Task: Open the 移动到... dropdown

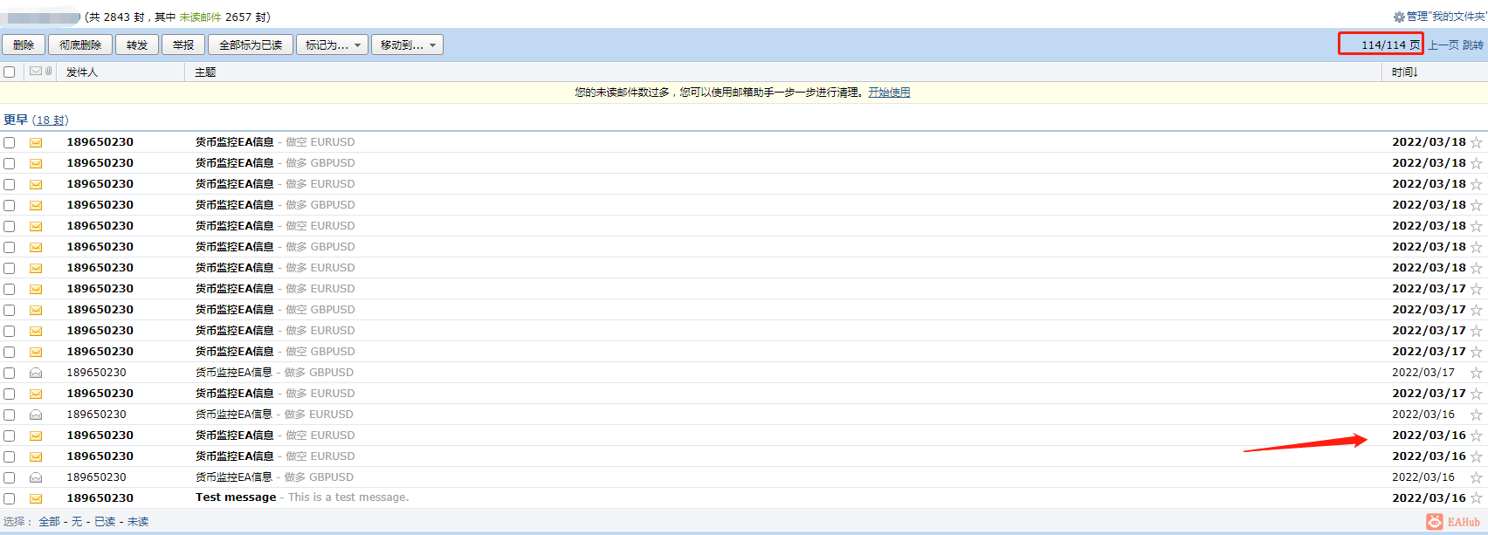Action: (x=407, y=45)
